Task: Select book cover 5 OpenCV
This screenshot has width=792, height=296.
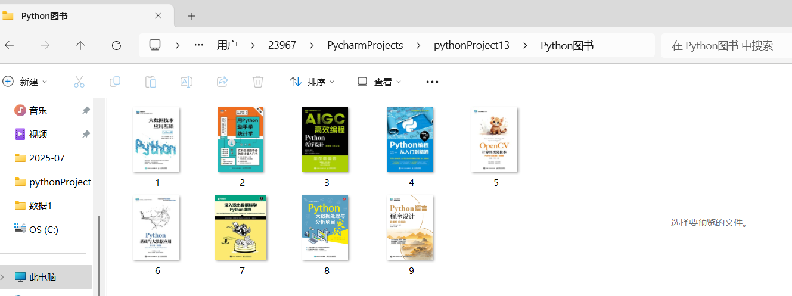Action: click(495, 139)
